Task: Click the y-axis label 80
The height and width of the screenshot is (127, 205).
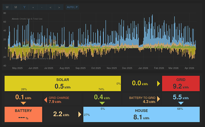Action: click(5, 13)
